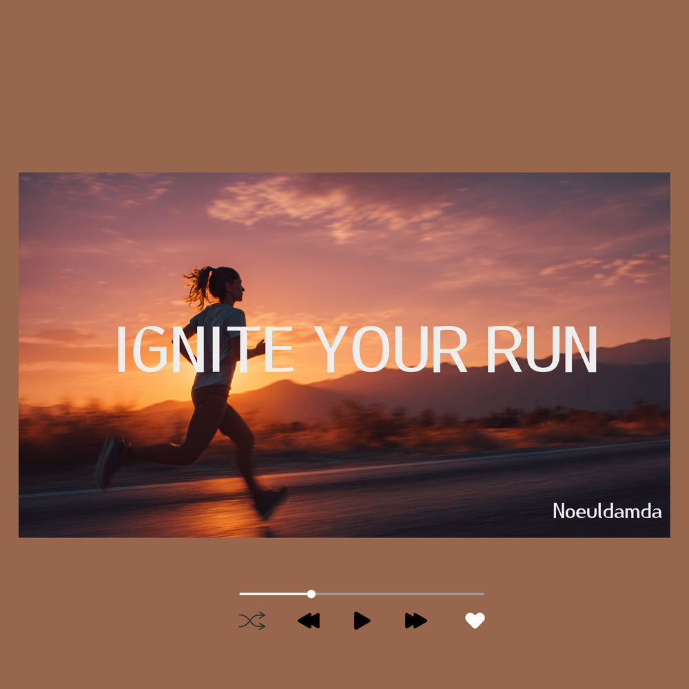The image size is (689, 689).
Task: Select the play control between skip buttons
Action: click(361, 621)
